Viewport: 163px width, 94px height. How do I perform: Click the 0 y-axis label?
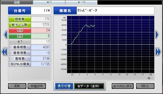tap(66, 45)
